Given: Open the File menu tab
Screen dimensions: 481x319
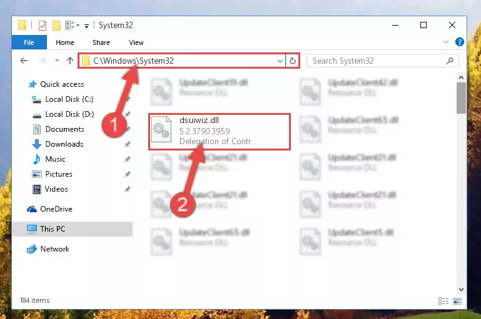Looking at the screenshot, I should pos(29,42).
